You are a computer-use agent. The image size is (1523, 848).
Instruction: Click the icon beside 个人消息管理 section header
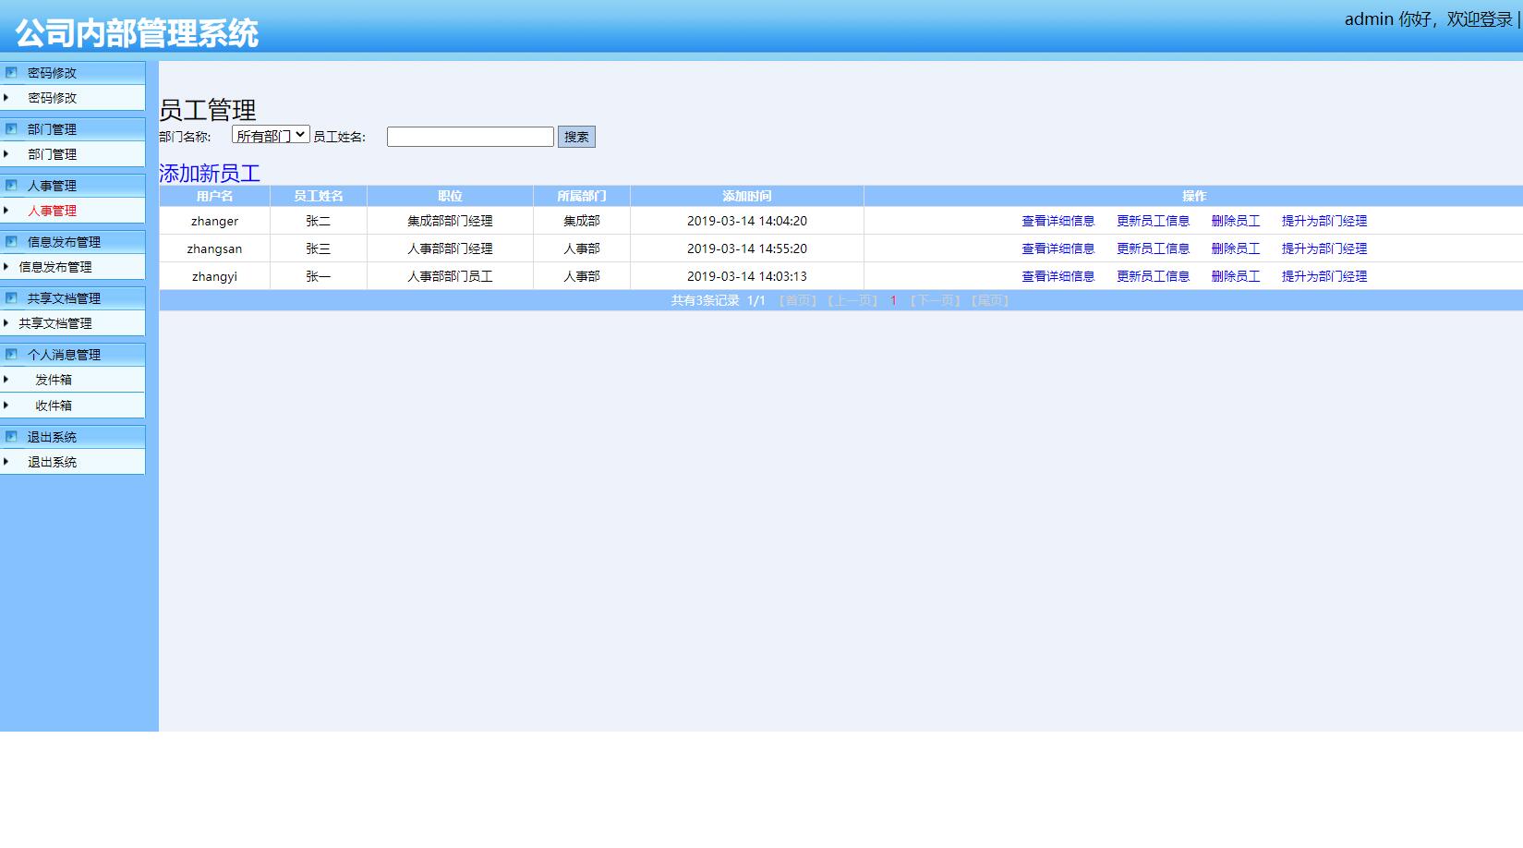pos(11,354)
